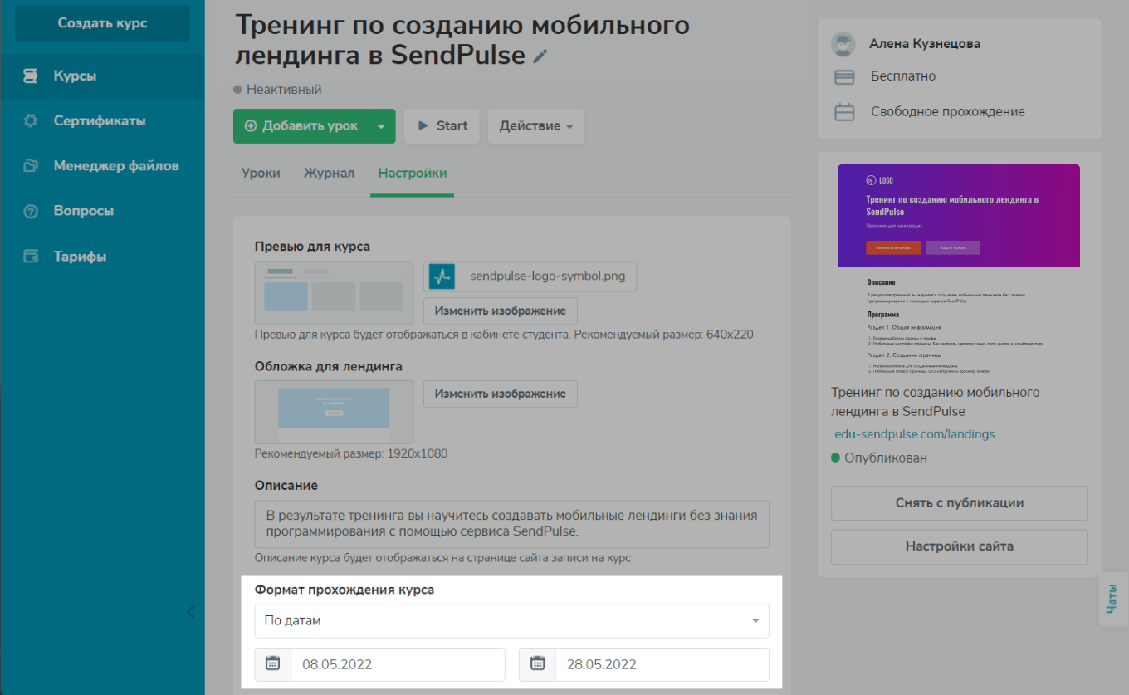Click the sendpulse-logo-symbol.png file chip
Image resolution: width=1129 pixels, height=695 pixels.
point(530,277)
